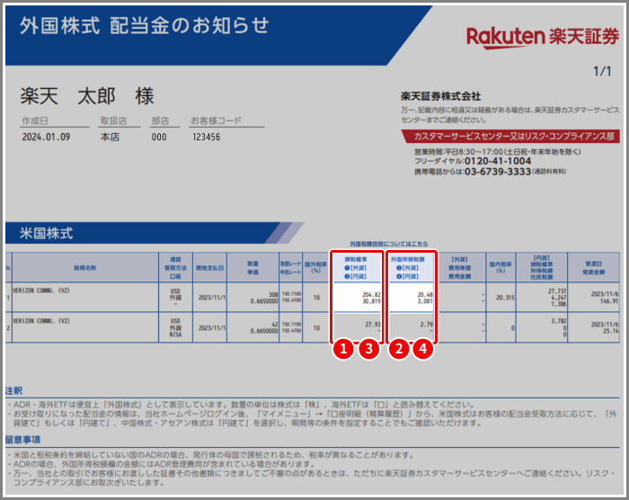Click yen foreign tax amount 3,081
629x500 pixels.
[x=425, y=300]
